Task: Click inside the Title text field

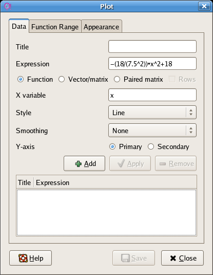Action: 152,46
